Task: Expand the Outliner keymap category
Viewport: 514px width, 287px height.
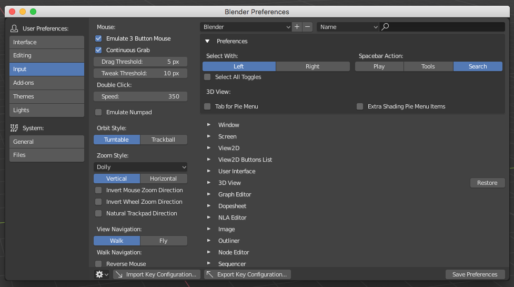Action: 208,241
